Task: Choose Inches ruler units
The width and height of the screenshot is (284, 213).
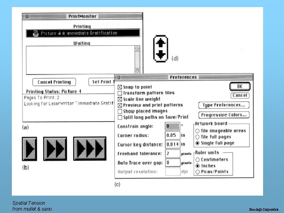Action: point(198,166)
